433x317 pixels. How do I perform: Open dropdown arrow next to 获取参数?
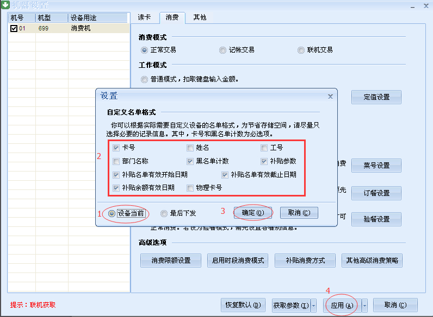[313, 306]
